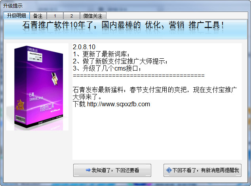
Task: Click 下回不看了,有新消息再提醒我 button
Action: [x=202, y=170]
